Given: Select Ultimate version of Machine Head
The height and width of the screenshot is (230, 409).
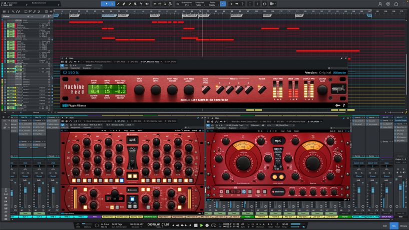Looking at the screenshot, I should click(339, 72).
